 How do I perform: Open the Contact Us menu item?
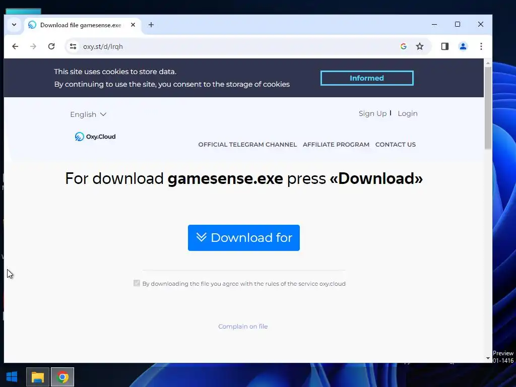coord(396,145)
